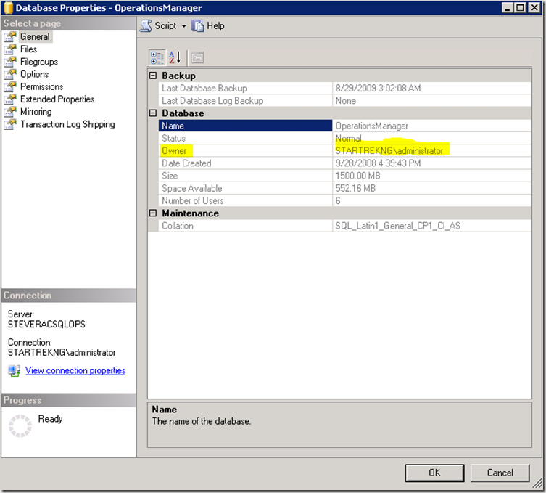546x493 pixels.
Task: Click the OK button
Action: 434,473
